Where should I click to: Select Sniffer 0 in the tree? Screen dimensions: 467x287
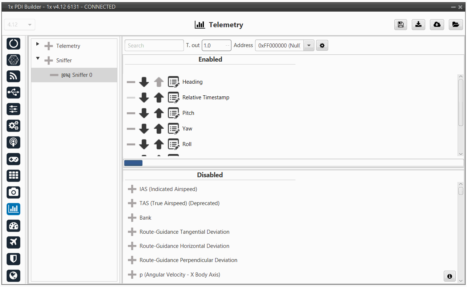tap(82, 75)
